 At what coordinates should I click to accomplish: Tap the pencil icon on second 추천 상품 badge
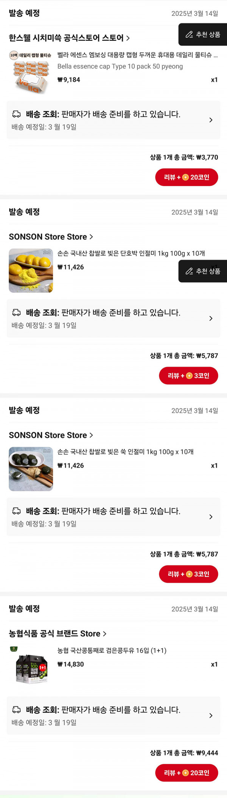(x=189, y=271)
